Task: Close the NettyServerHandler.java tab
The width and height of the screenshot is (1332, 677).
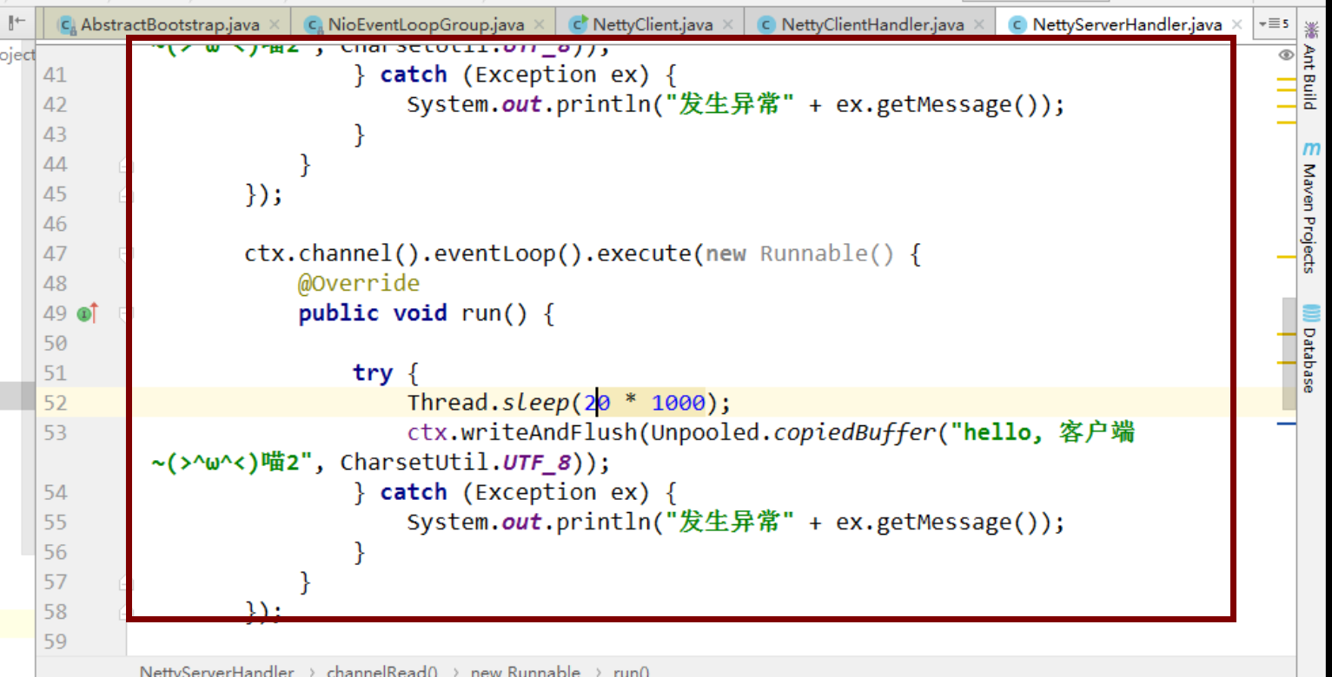Action: 1237,24
